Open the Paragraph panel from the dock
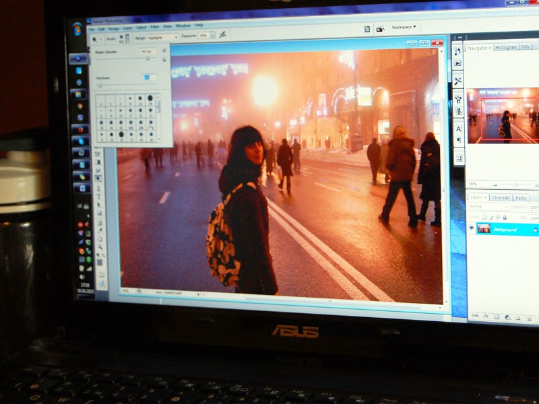Image resolution: width=539 pixels, height=404 pixels. (x=459, y=141)
